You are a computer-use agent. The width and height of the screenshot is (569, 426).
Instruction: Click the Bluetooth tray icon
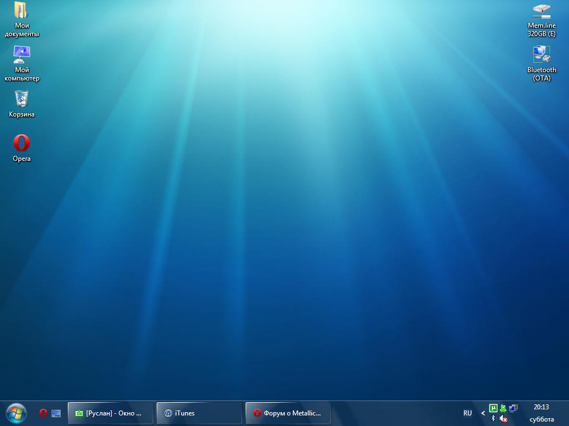493,419
